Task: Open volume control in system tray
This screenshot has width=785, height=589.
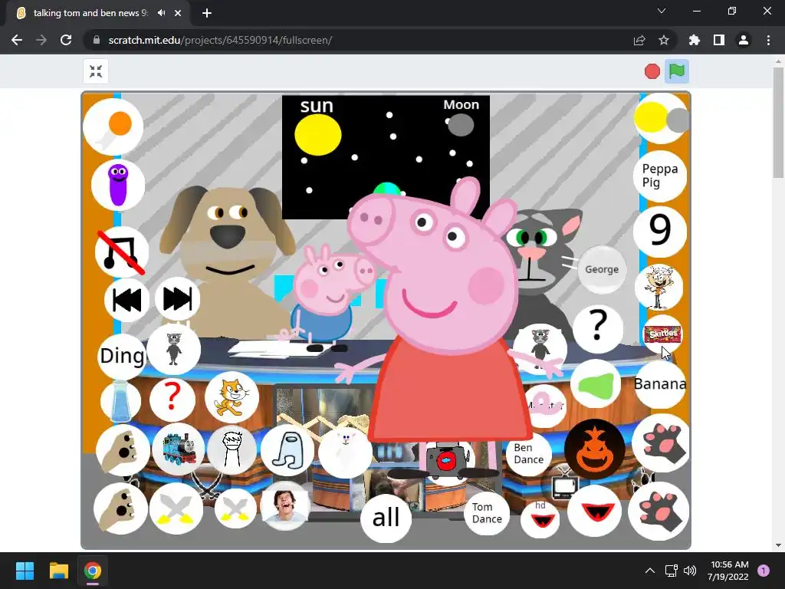Action: [x=690, y=571]
